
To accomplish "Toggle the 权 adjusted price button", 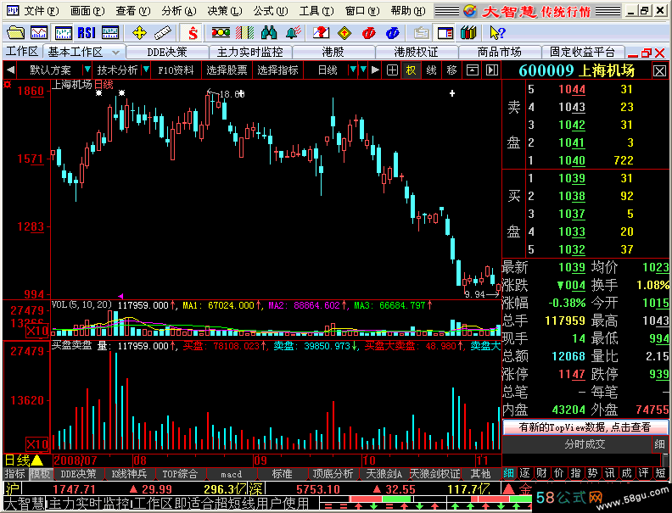I will click(x=411, y=70).
